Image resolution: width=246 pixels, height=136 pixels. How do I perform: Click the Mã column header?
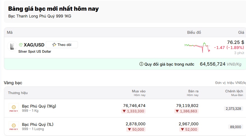[x=10, y=32]
